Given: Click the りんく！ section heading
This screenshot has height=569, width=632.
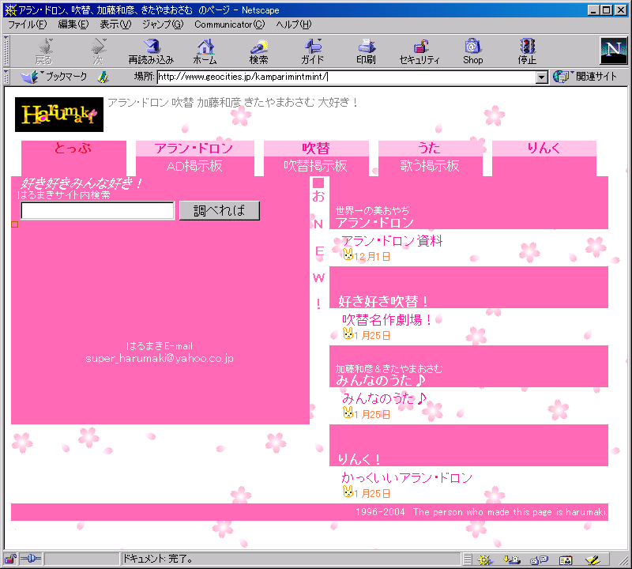Looking at the screenshot, I should point(359,459).
